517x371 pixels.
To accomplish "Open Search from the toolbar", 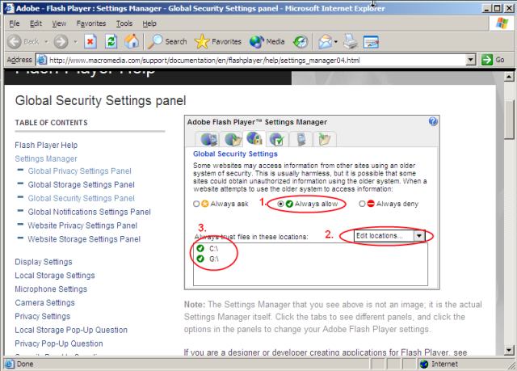I will [167, 41].
